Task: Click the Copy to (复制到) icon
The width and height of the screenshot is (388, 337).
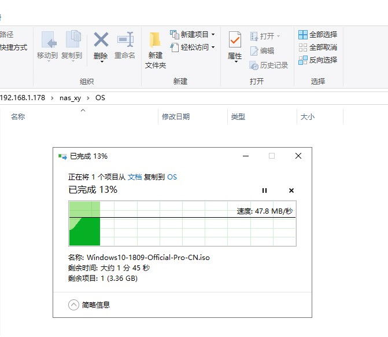Action: point(72,42)
